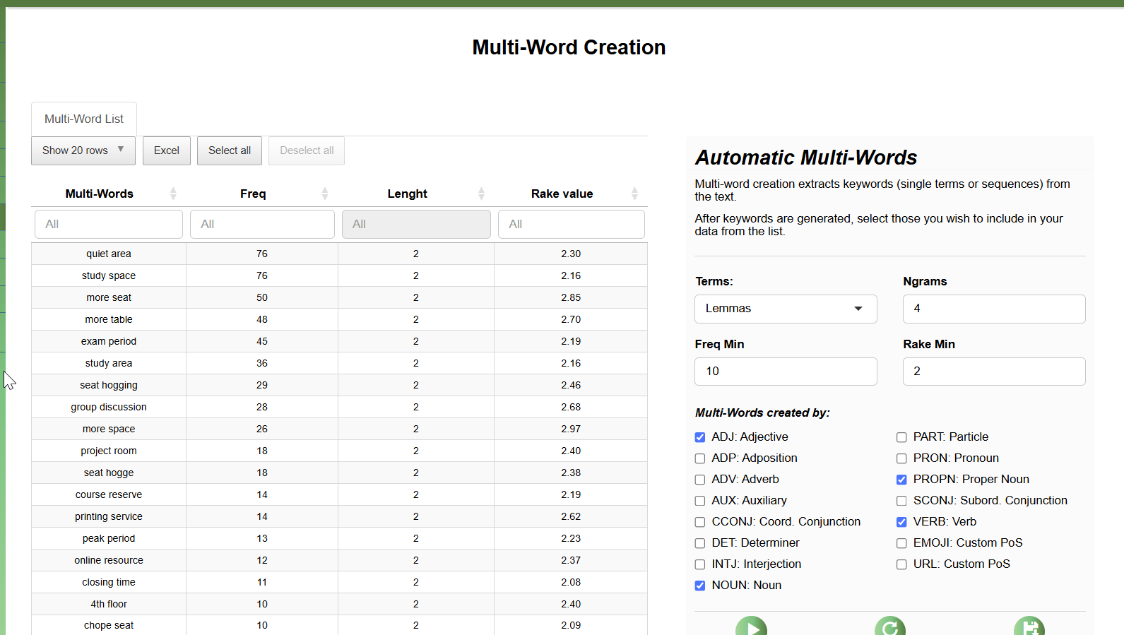Open the Show 20 rows dropdown
The image size is (1124, 635).
83,150
